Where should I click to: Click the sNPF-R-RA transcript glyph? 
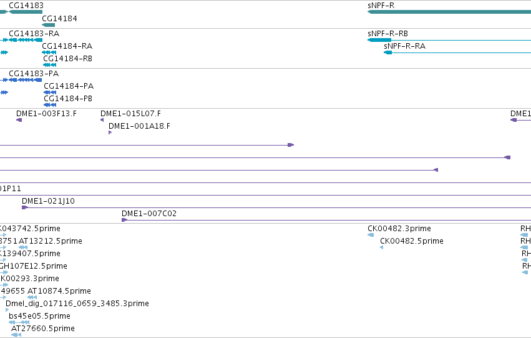tap(457, 52)
